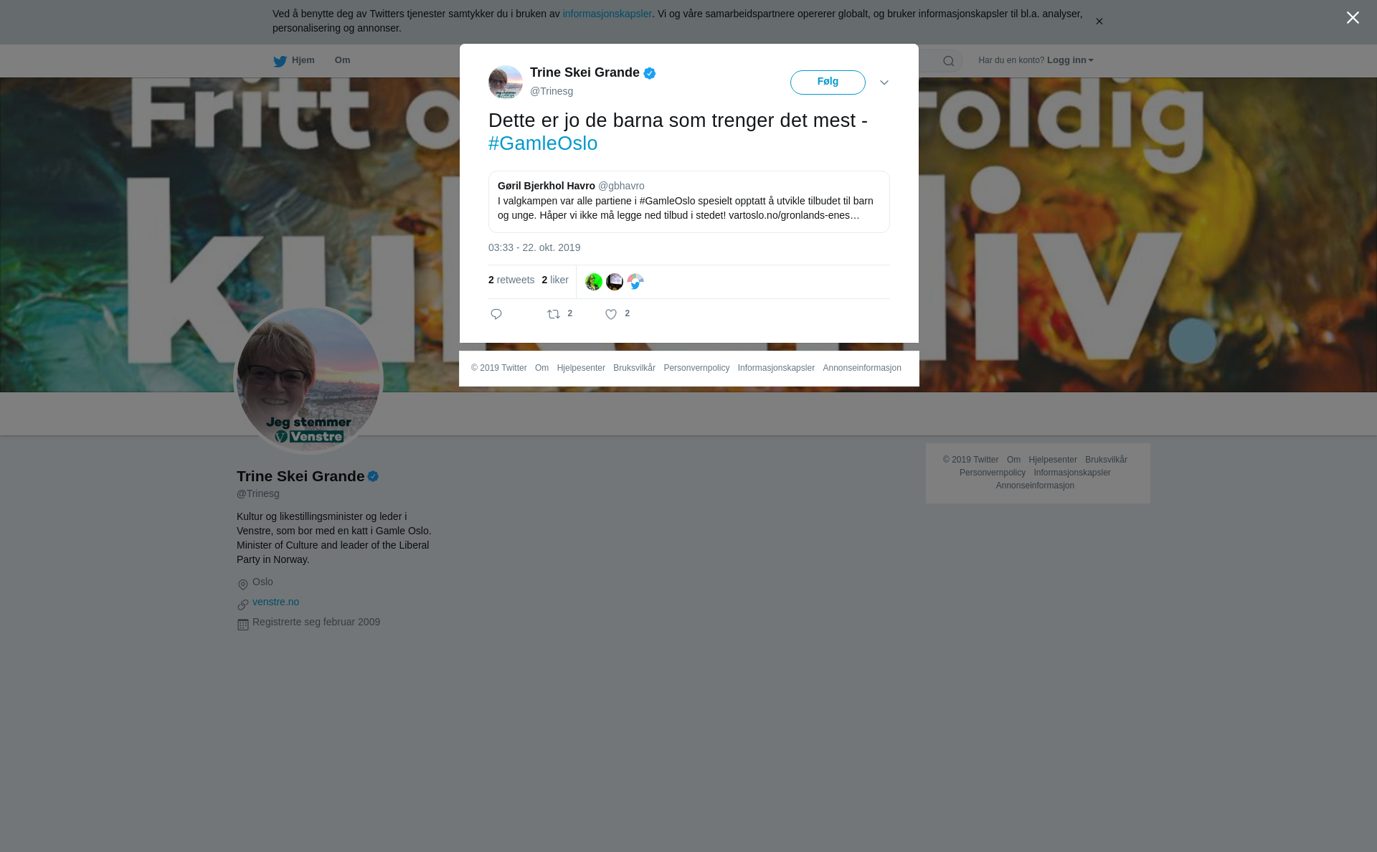Show the 2 retweets list
This screenshot has height=852, width=1377.
511,280
